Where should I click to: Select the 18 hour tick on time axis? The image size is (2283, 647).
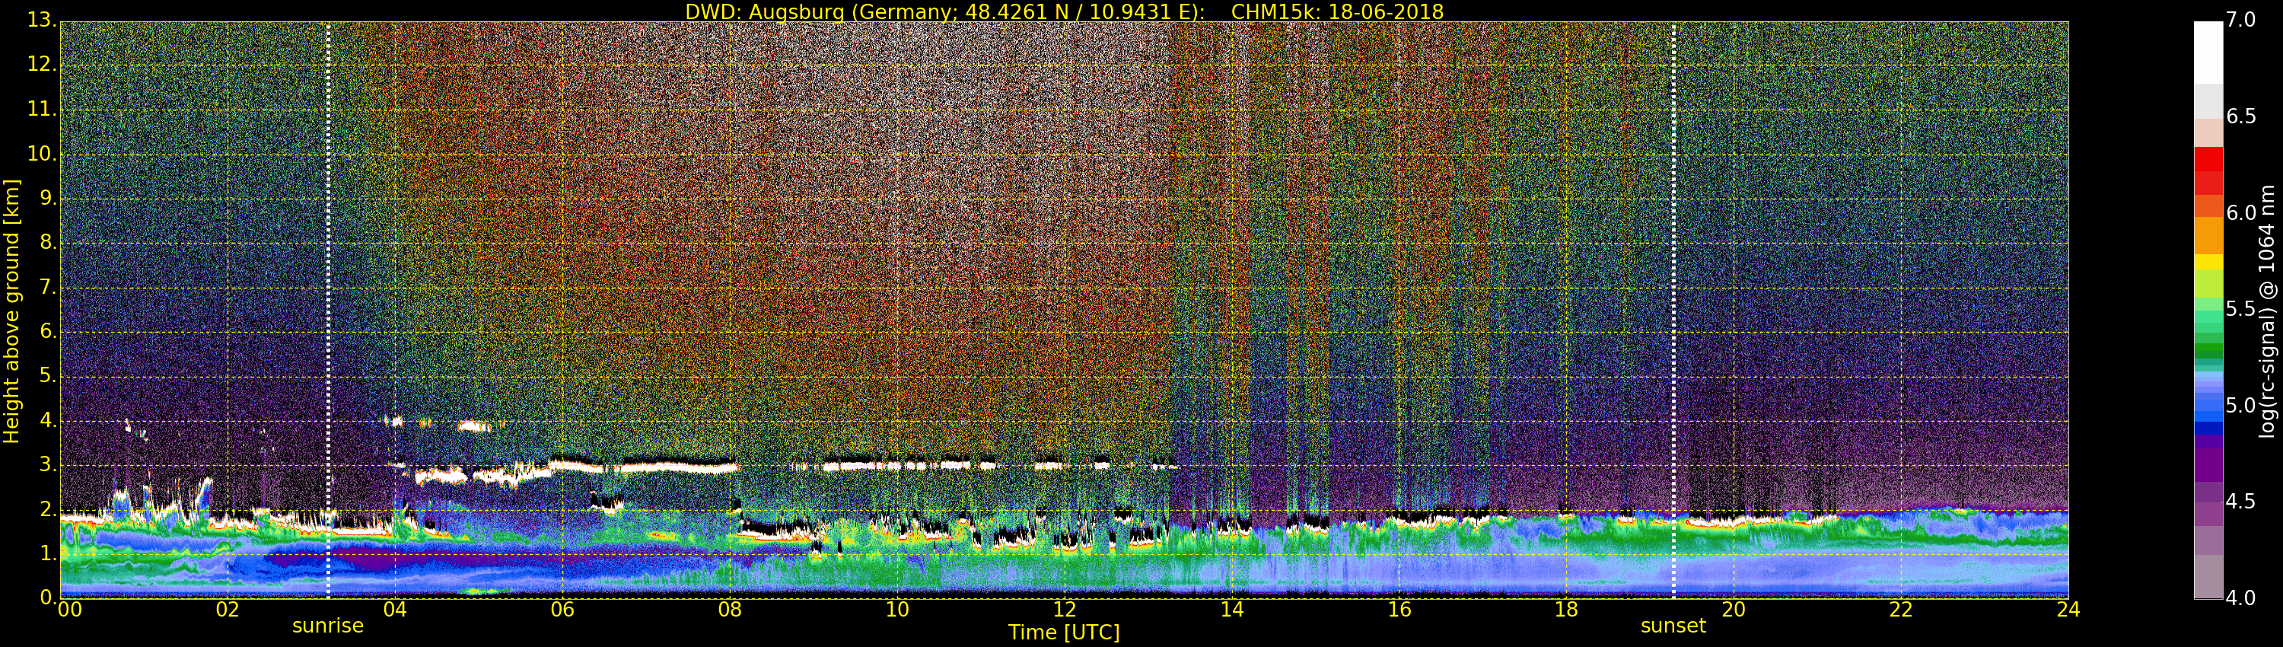(1566, 610)
